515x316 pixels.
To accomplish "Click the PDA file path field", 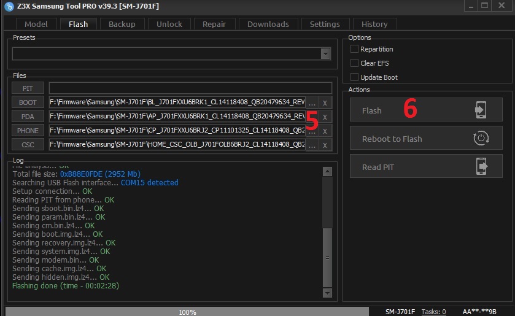I will click(x=177, y=117).
